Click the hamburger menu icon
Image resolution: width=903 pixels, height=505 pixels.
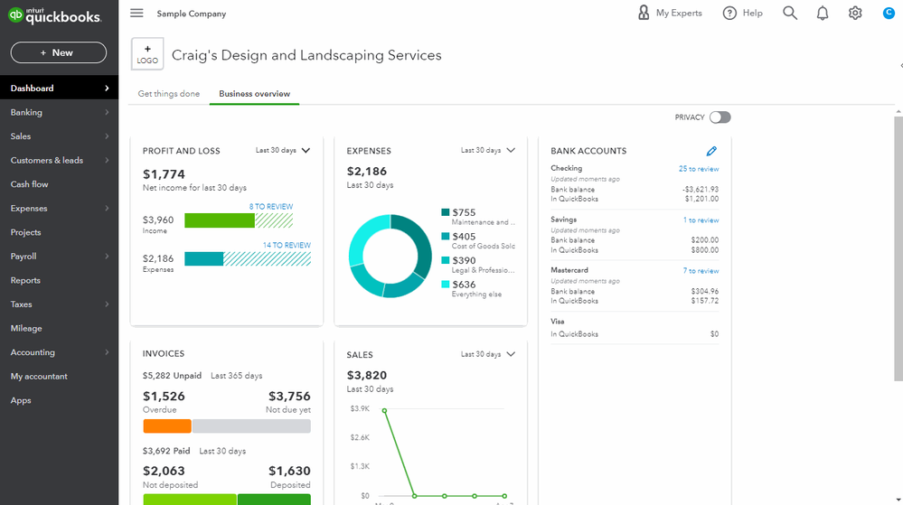click(136, 14)
